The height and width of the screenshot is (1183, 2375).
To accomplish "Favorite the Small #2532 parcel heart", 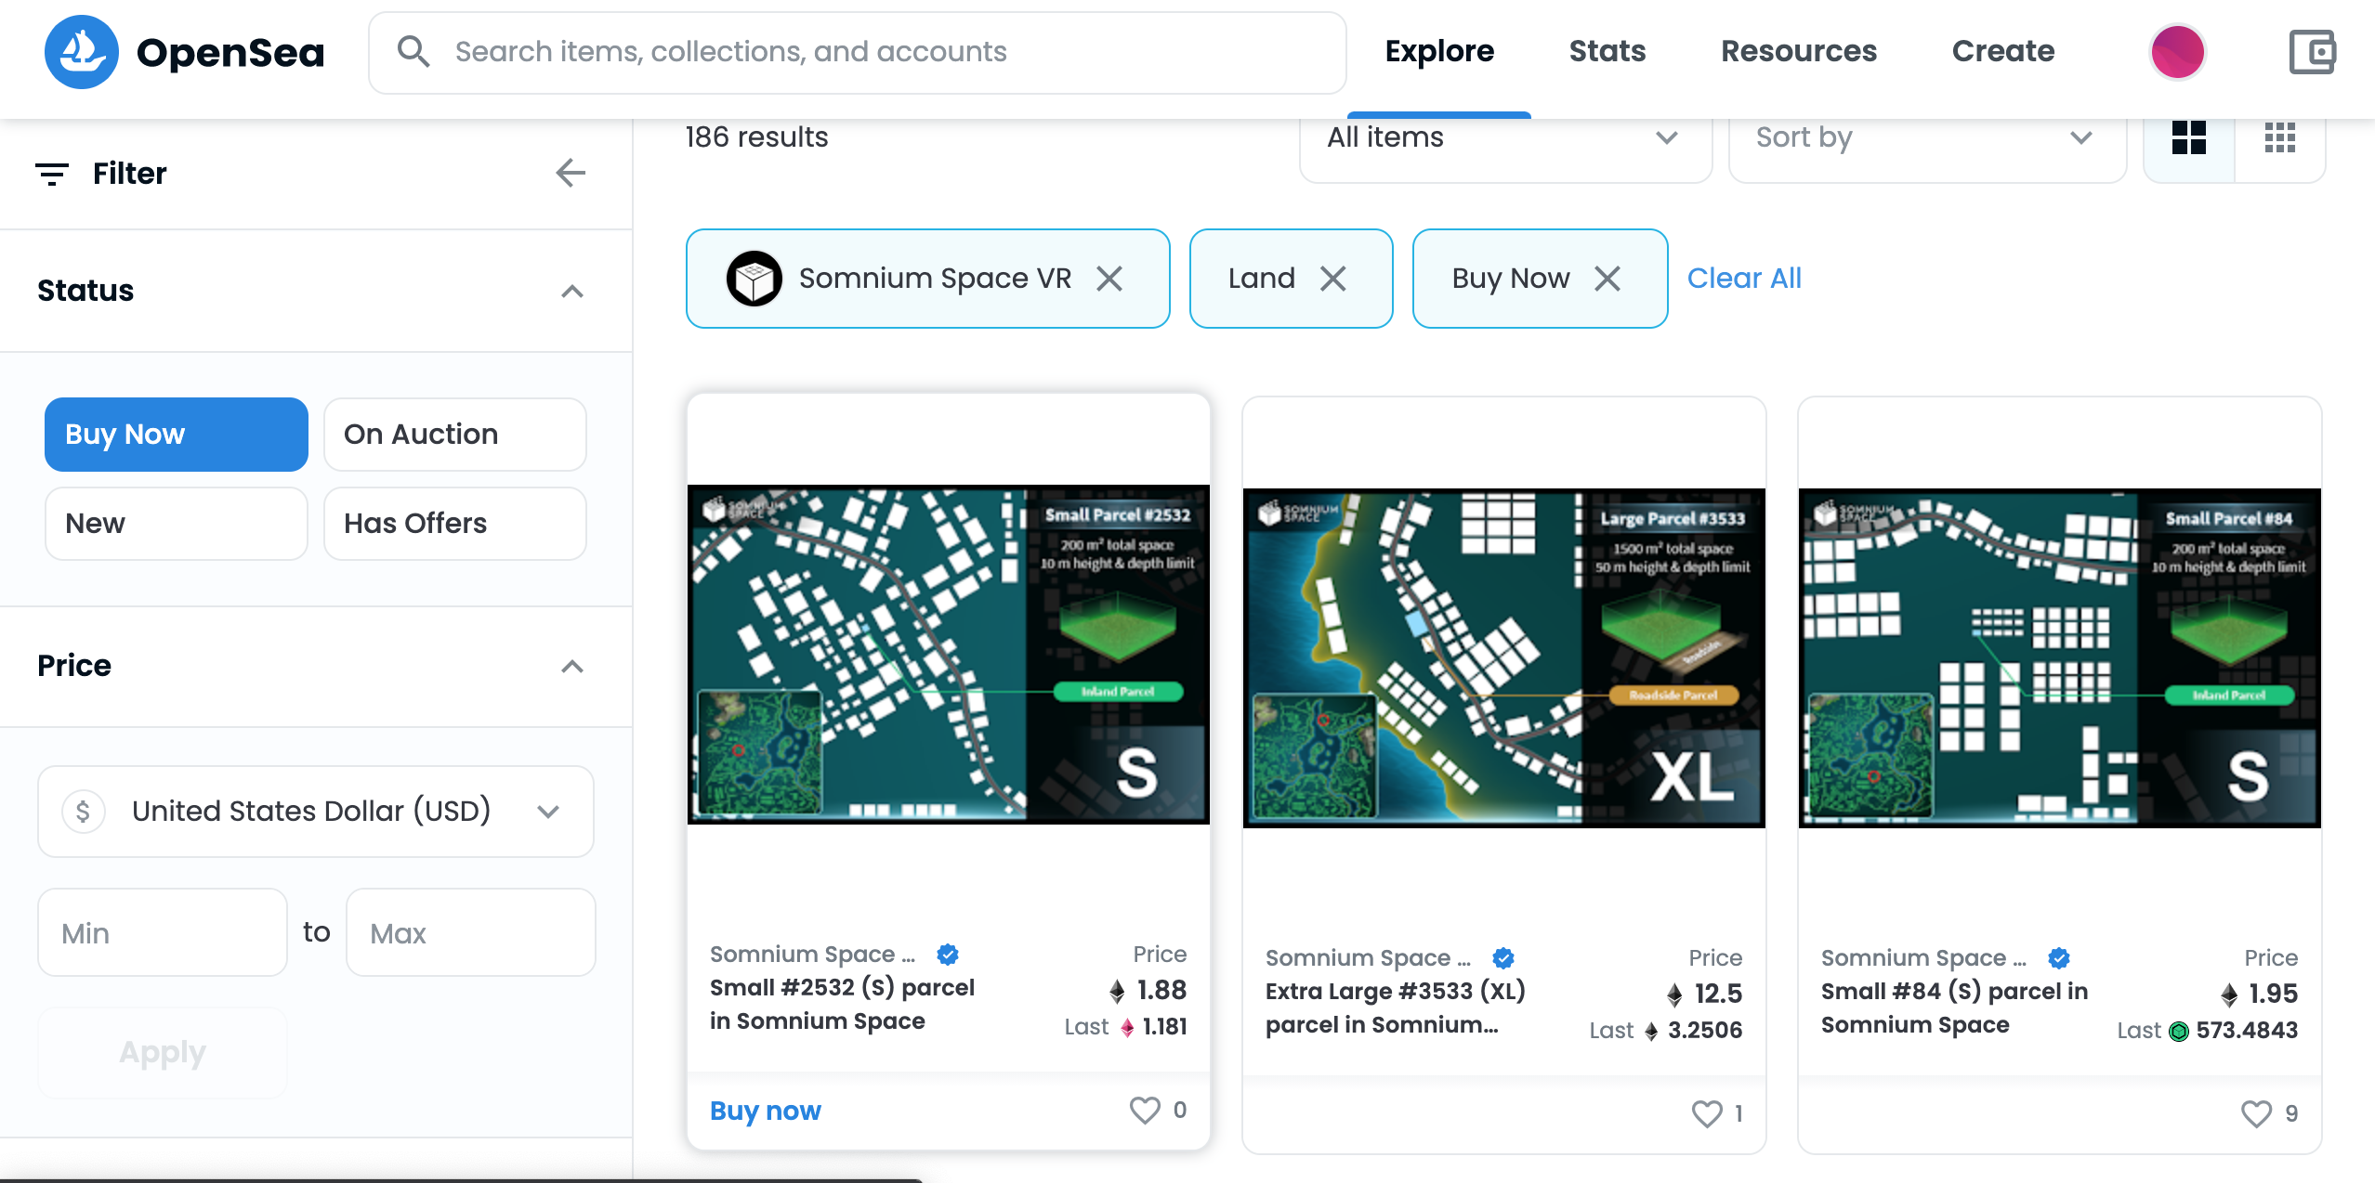I will pos(1145,1110).
